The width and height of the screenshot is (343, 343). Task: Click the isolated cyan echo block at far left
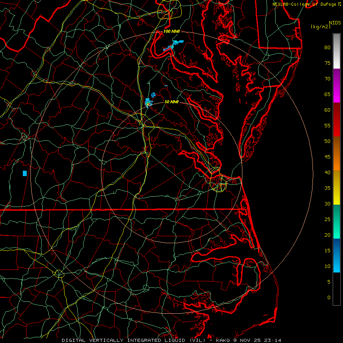pyautogui.click(x=25, y=173)
